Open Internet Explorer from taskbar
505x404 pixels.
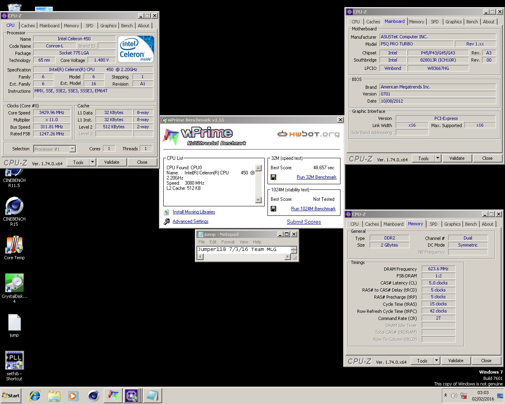click(x=35, y=396)
